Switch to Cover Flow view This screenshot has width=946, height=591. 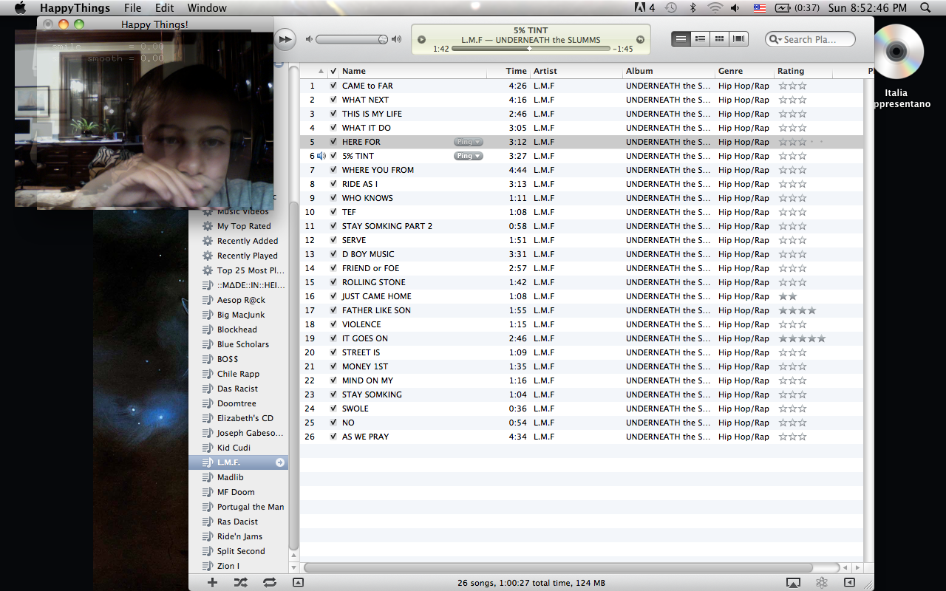[x=738, y=39]
